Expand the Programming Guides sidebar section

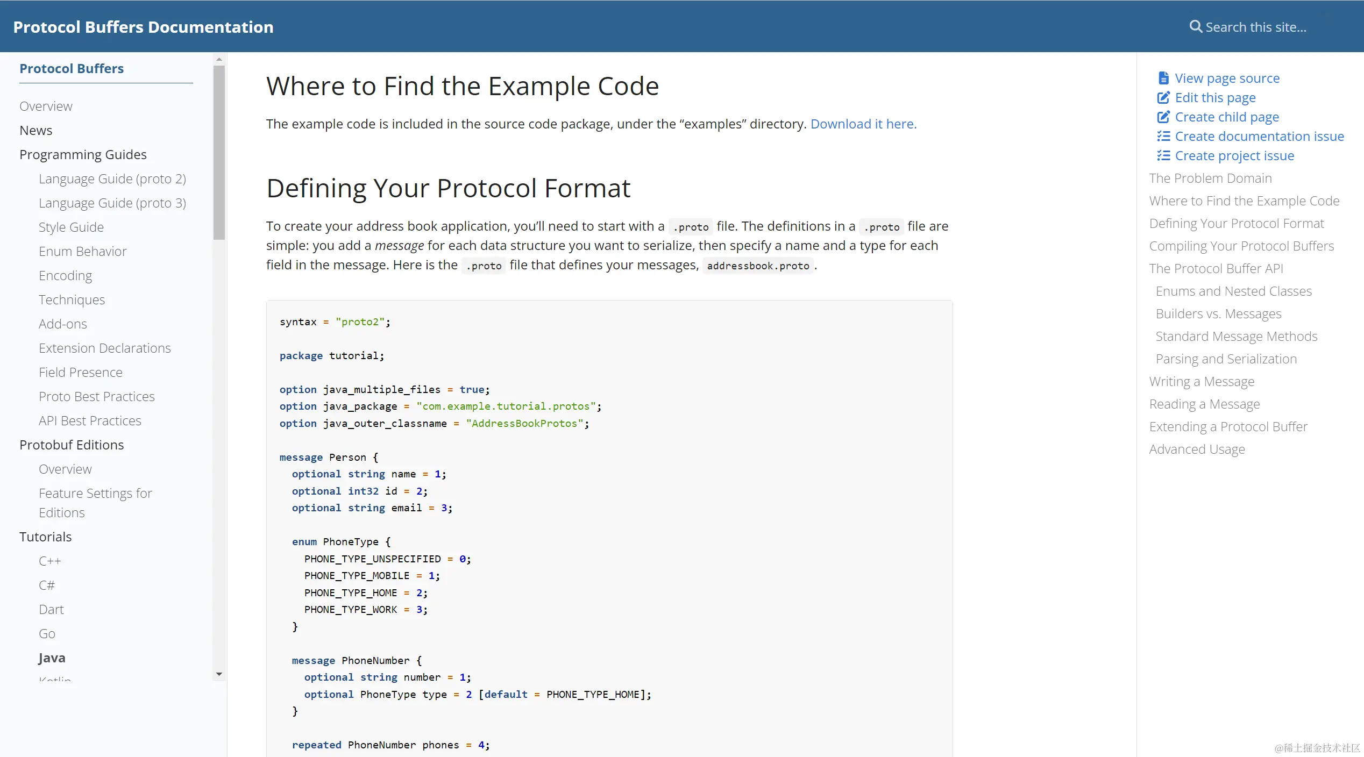click(83, 155)
